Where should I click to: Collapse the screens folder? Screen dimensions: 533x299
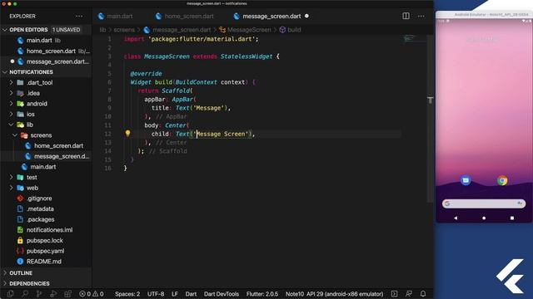pos(41,135)
